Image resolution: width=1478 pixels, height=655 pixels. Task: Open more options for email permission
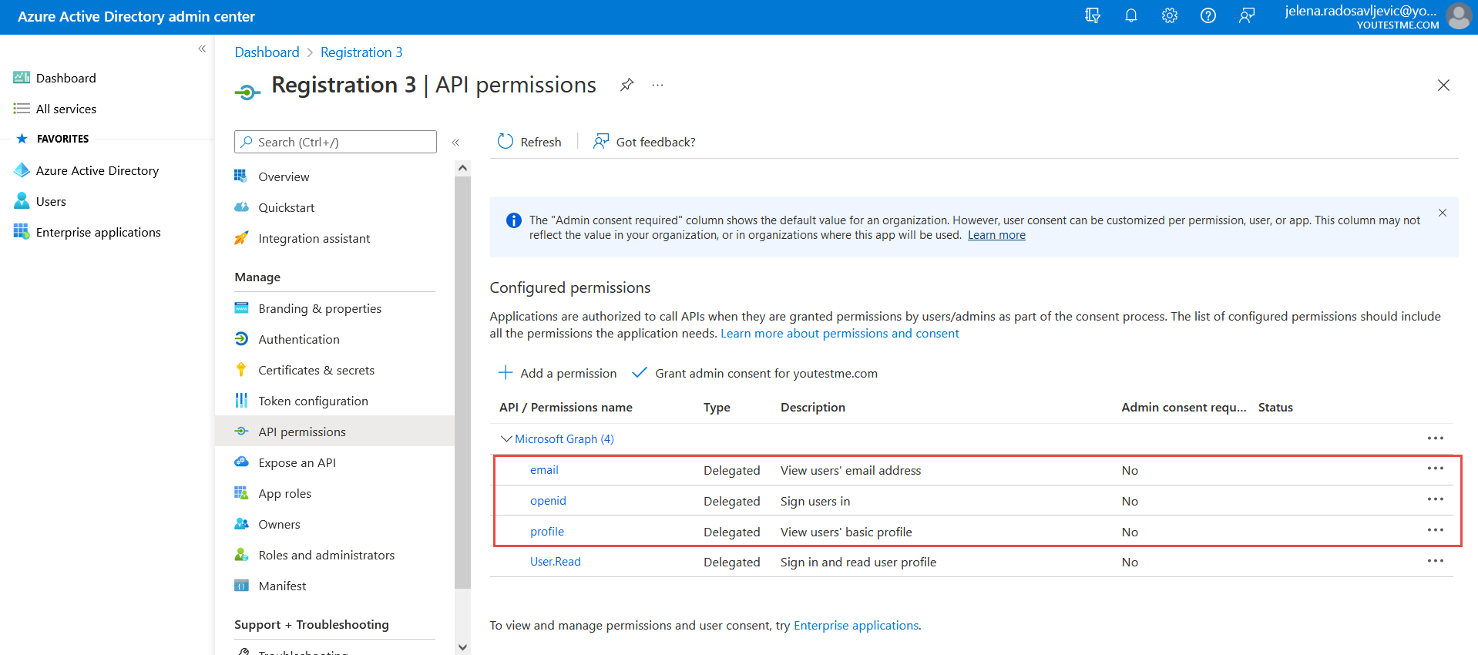pos(1435,469)
